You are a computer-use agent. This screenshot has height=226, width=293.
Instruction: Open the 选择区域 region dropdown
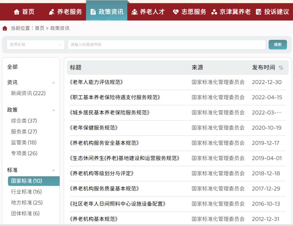coord(35,44)
